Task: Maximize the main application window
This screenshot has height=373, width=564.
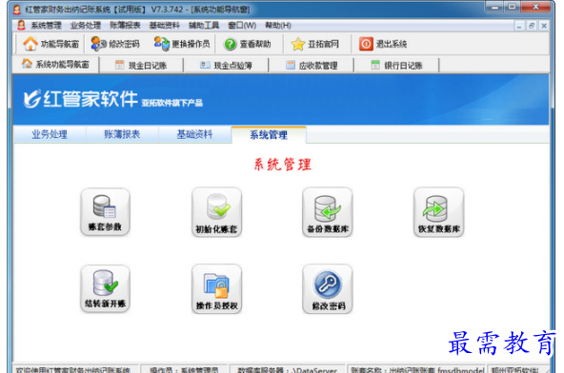Action: [513, 8]
